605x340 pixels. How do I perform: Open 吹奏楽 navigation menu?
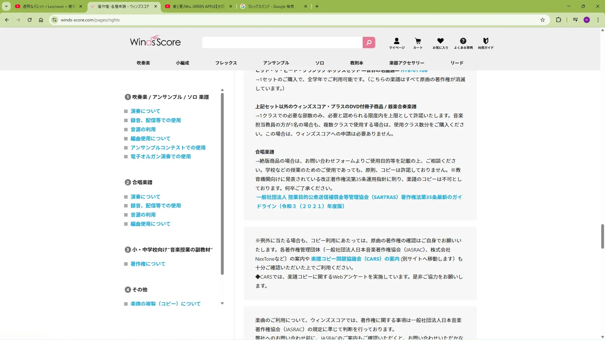pyautogui.click(x=143, y=63)
